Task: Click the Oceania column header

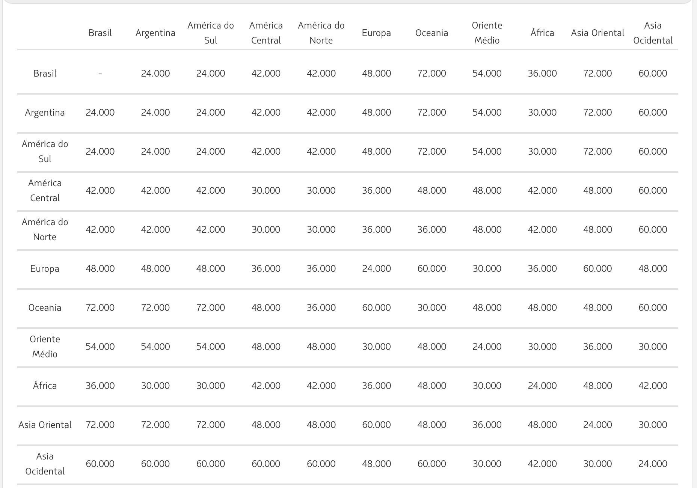Action: (431, 33)
